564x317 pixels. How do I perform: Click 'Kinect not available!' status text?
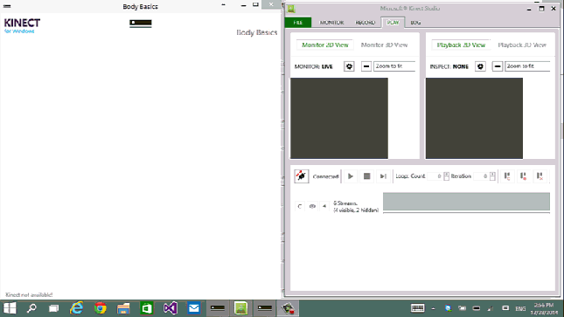pyautogui.click(x=29, y=294)
